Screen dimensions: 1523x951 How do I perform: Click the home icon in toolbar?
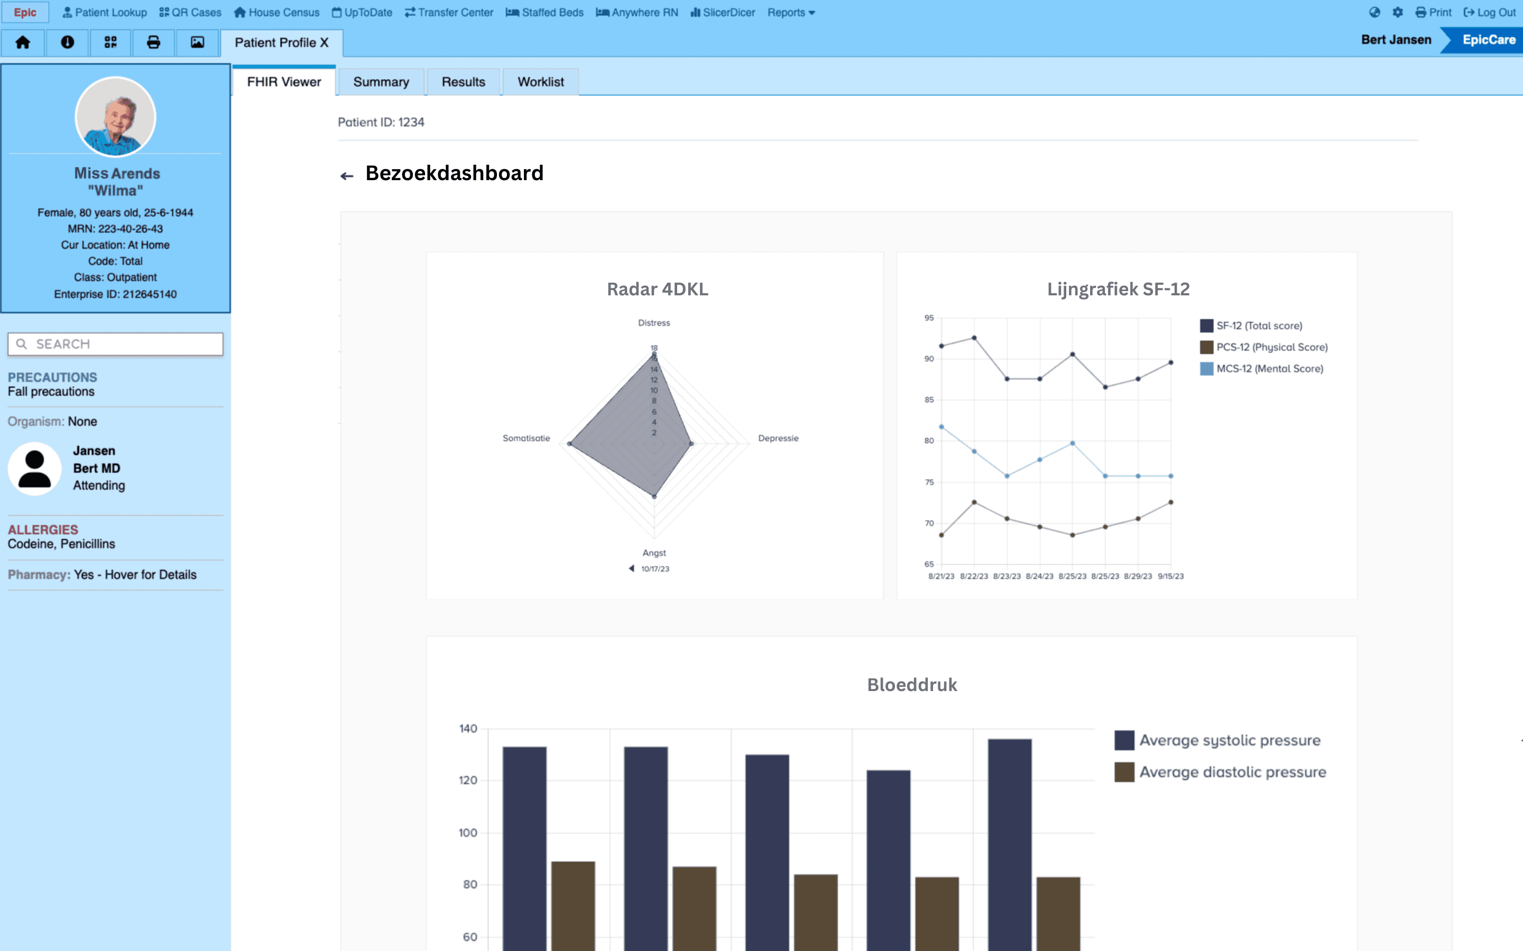(x=23, y=42)
